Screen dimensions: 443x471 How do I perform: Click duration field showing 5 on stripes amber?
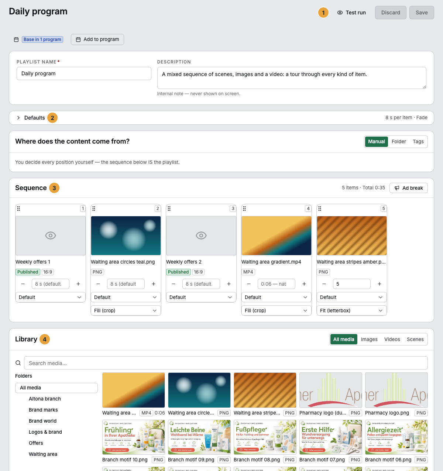point(352,284)
